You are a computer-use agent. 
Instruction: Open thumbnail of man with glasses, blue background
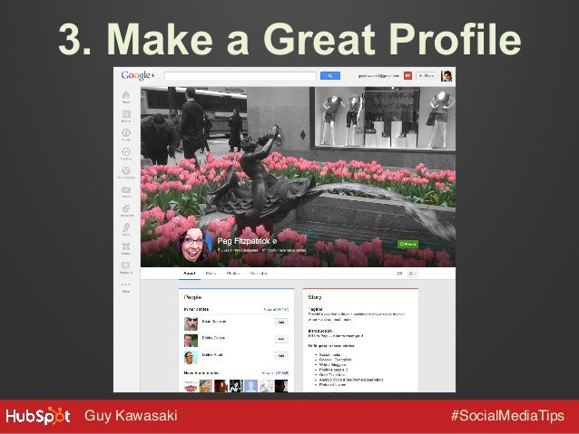pyautogui.click(x=191, y=357)
